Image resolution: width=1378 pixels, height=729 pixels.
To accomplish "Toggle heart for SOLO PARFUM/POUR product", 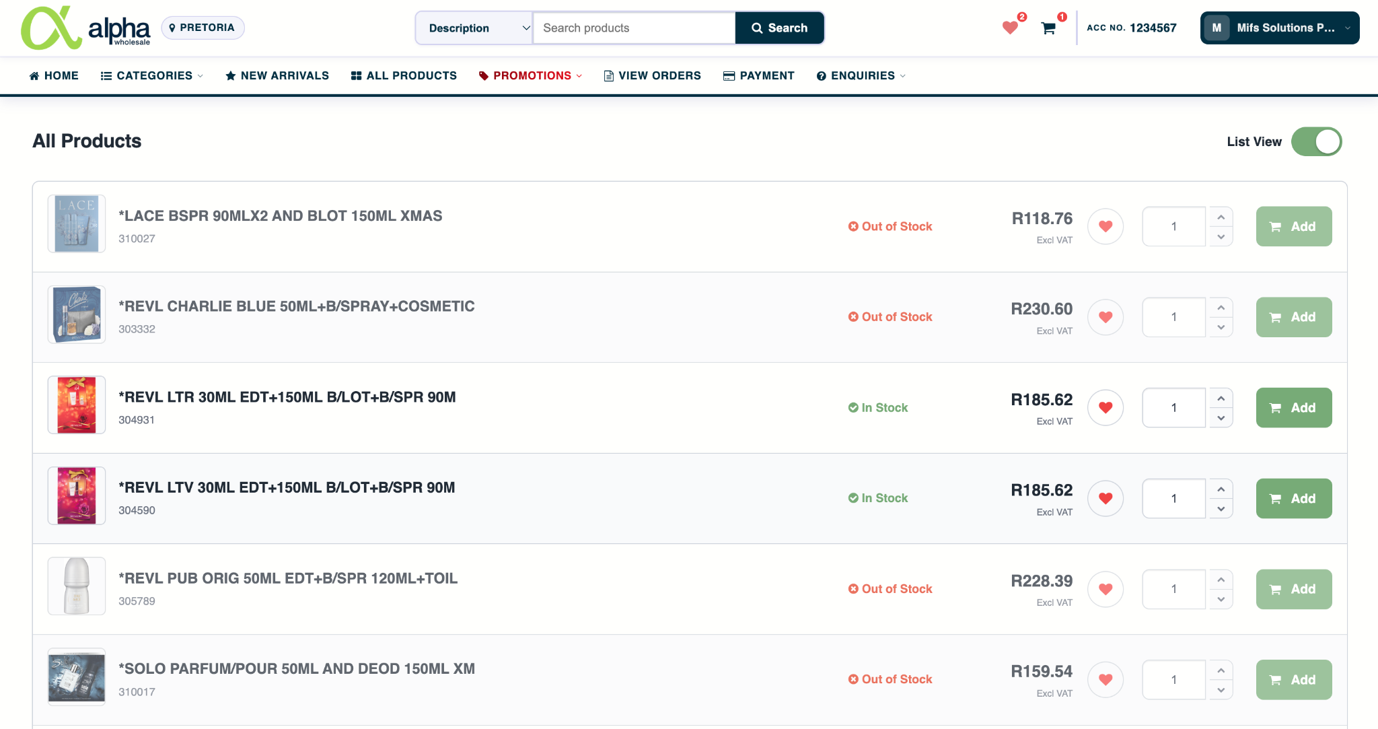I will [1105, 679].
